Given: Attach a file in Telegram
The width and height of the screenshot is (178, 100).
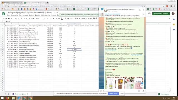Looking at the screenshot, I should [x=101, y=91].
